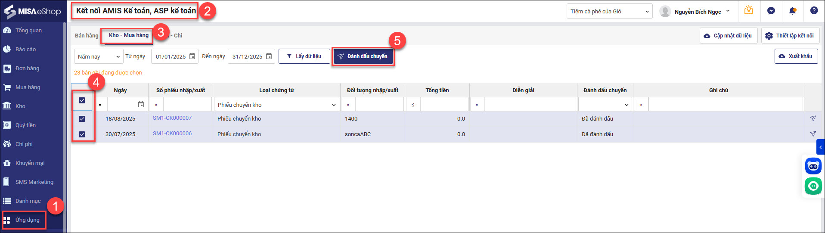Open the Kho warehouse icon
The image size is (825, 233).
tap(7, 106)
